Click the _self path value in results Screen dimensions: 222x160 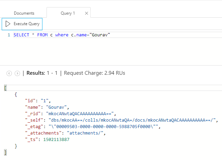pyautogui.click(x=135, y=120)
